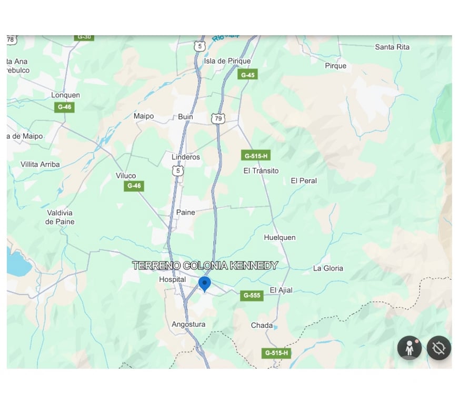Select the Buin town label
459x404 pixels.
(185, 117)
